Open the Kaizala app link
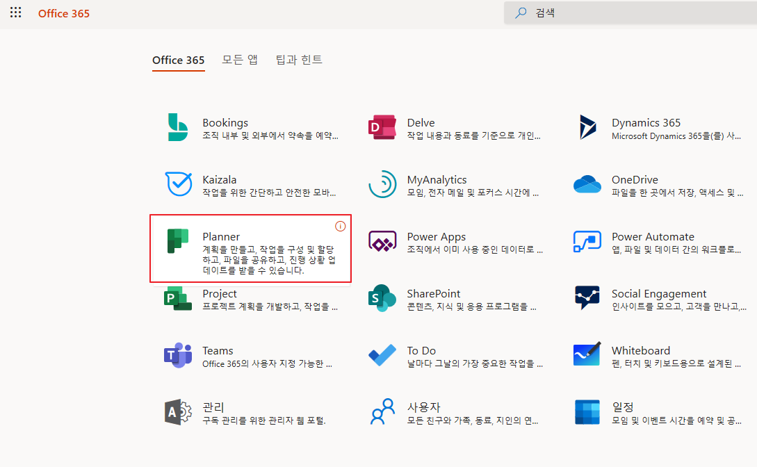 [219, 179]
